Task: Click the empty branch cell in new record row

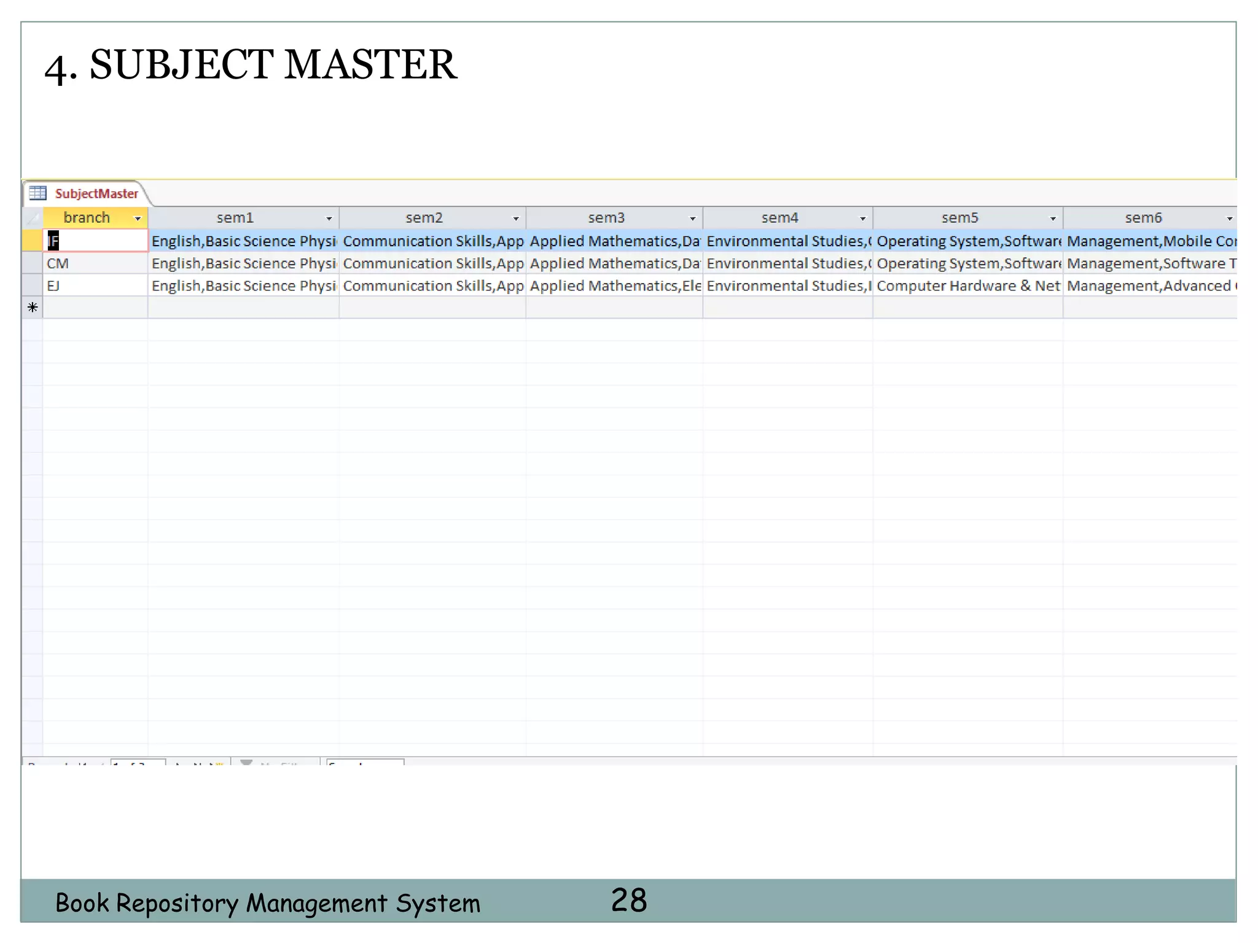Action: [96, 308]
